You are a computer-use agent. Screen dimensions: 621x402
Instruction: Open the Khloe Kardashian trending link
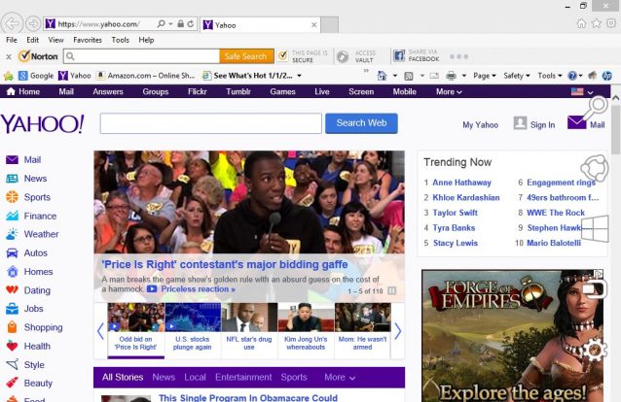click(465, 197)
